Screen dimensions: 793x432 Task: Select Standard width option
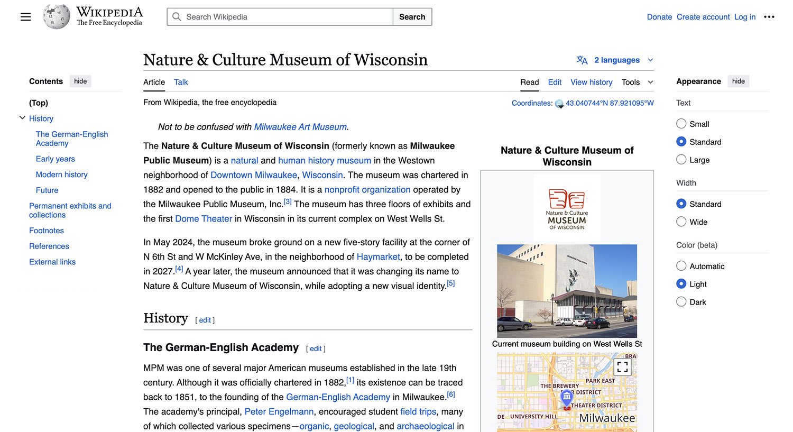tap(681, 204)
